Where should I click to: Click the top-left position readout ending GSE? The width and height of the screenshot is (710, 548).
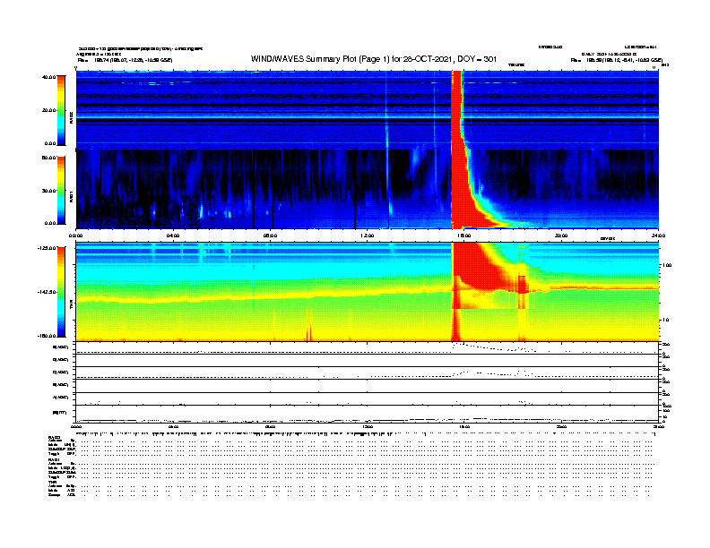tap(125, 60)
